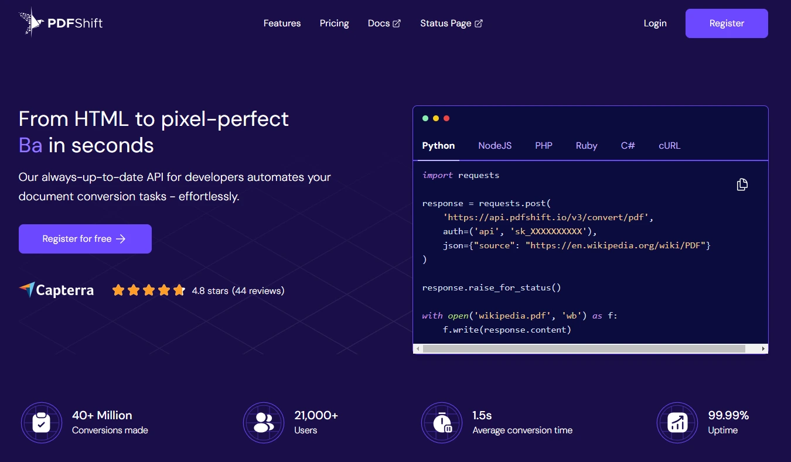Click the red traffic light dot
The width and height of the screenshot is (791, 462).
click(x=446, y=118)
